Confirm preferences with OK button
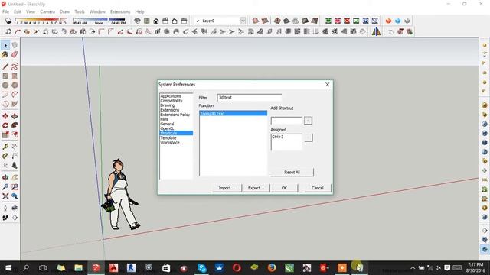The width and height of the screenshot is (490, 275). point(284,188)
